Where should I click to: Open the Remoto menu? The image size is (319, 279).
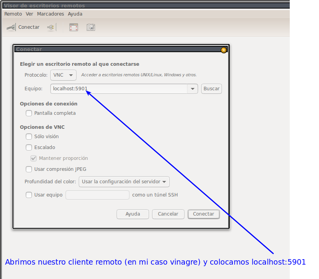pyautogui.click(x=13, y=14)
